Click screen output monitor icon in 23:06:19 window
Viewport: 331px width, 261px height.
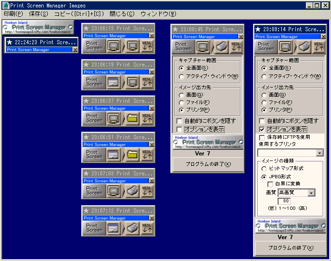point(132,82)
